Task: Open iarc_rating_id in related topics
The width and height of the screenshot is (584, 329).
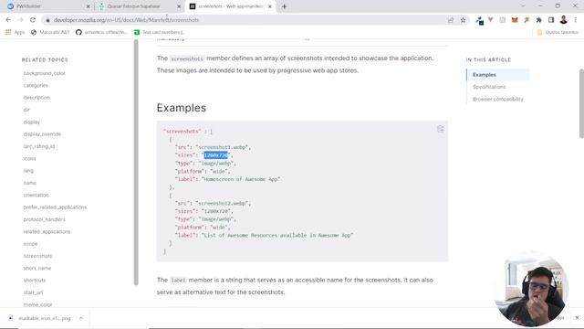Action: coord(39,146)
